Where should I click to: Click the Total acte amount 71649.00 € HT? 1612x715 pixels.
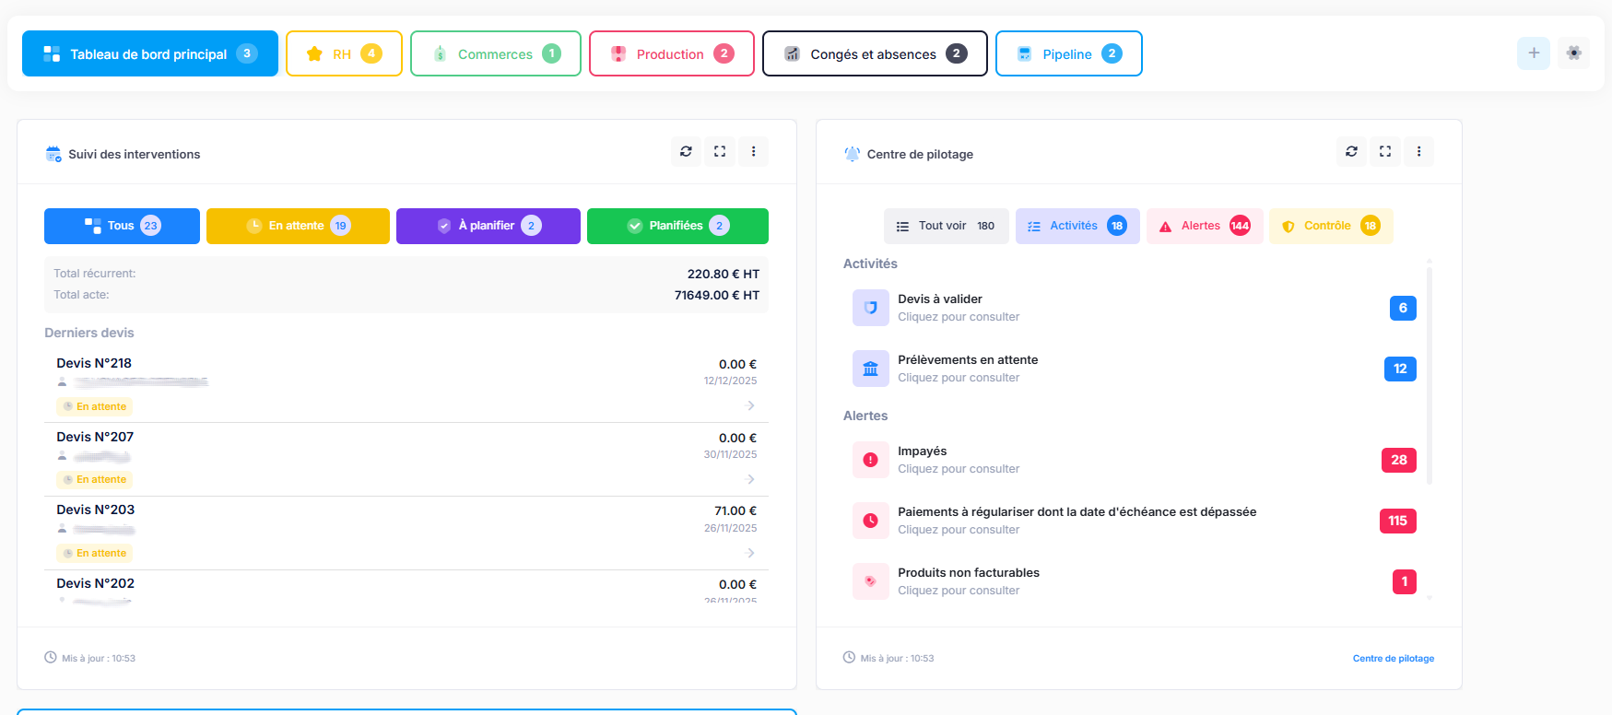[717, 295]
